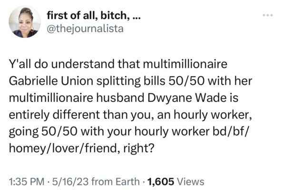Select the 5/16/23 post date

coord(70,182)
